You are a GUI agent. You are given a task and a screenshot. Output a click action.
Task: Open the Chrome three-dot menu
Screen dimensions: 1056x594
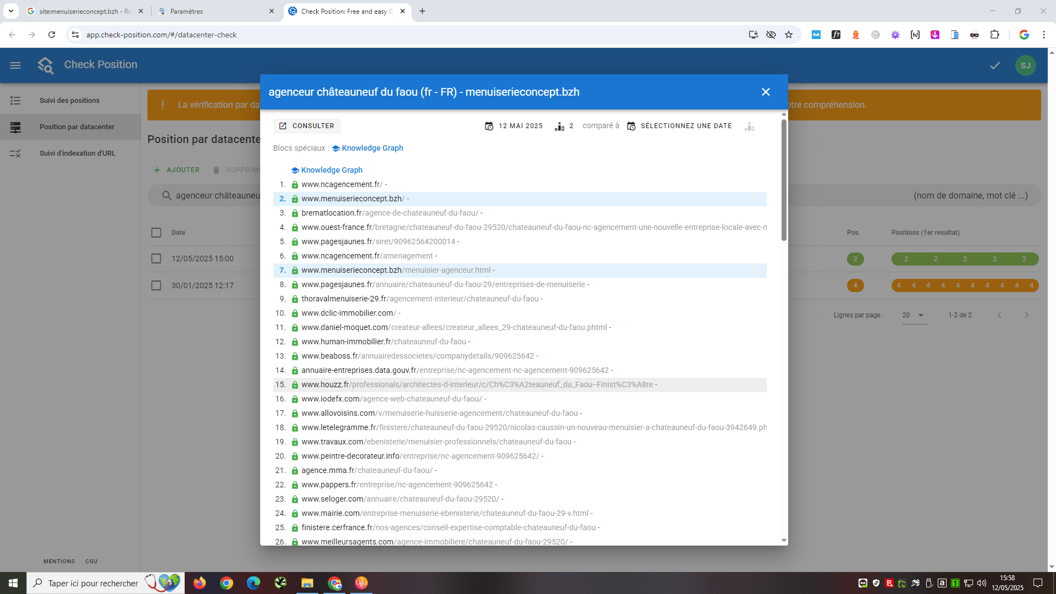1044,35
